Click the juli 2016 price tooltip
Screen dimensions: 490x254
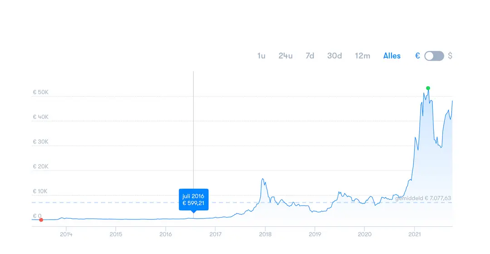point(193,200)
